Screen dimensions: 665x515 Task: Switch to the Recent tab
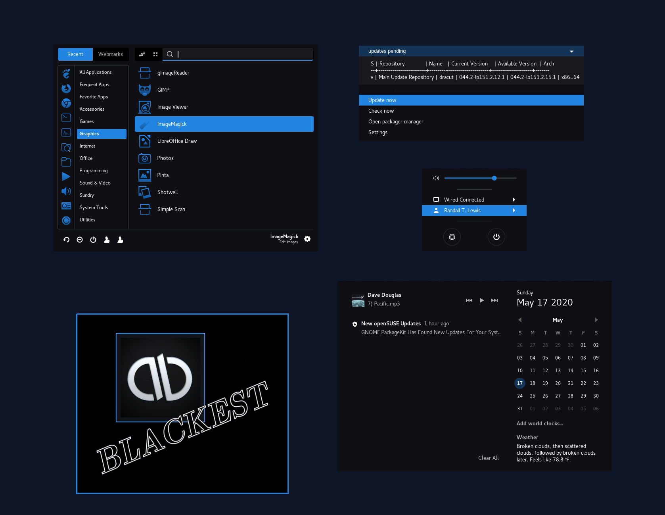75,54
